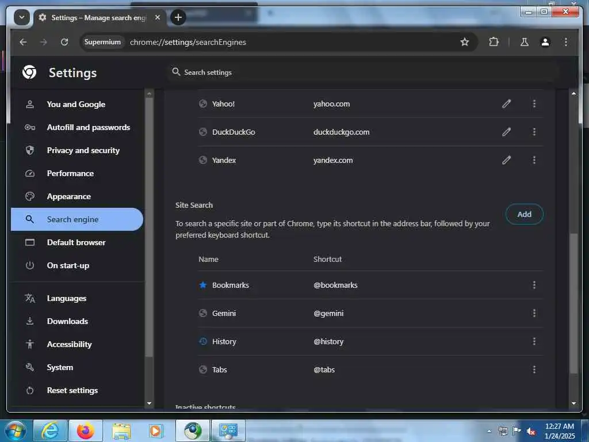Open the tab search dropdown arrow

(22, 17)
